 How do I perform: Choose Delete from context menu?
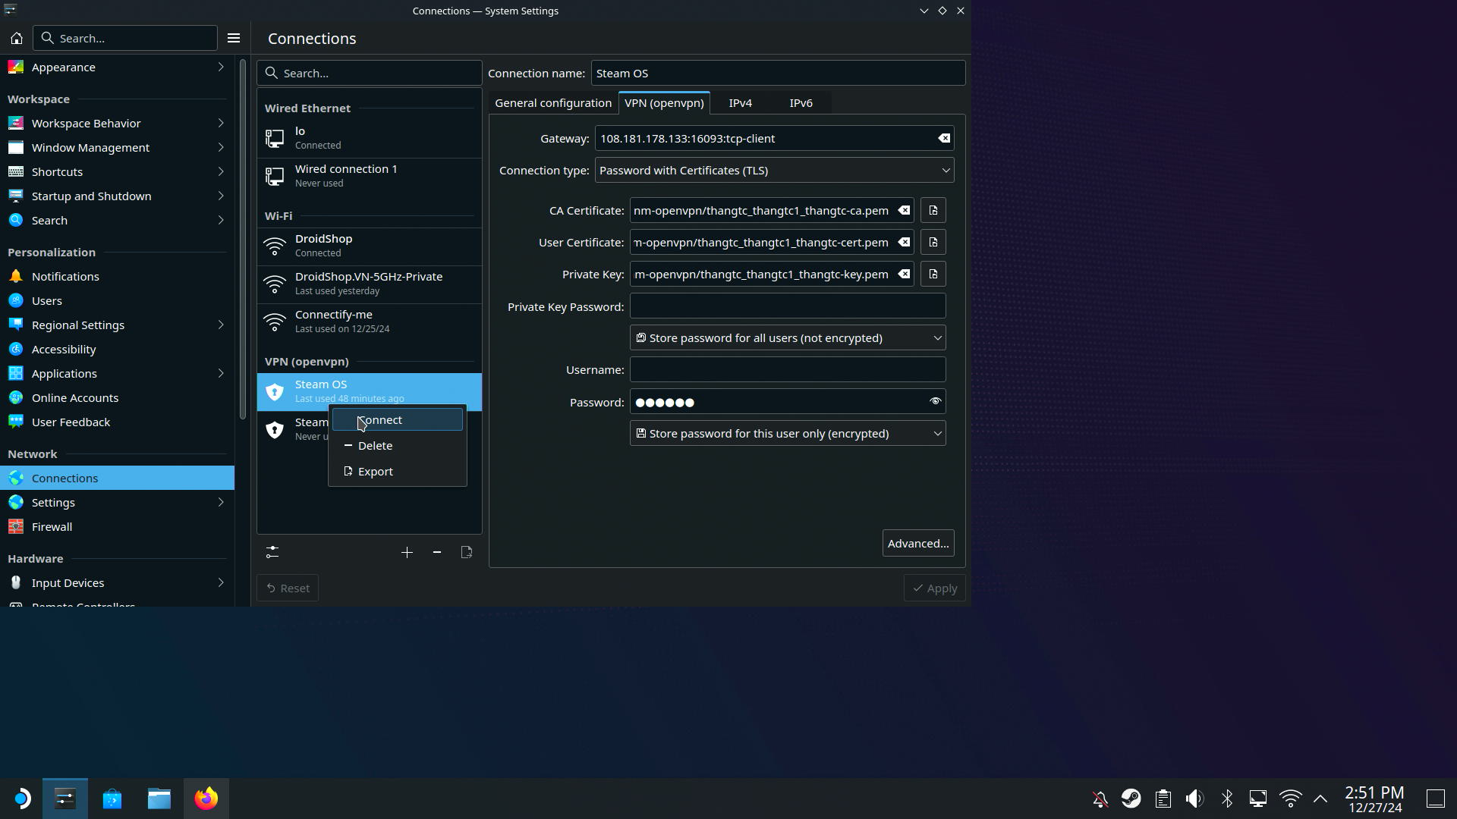pyautogui.click(x=398, y=446)
